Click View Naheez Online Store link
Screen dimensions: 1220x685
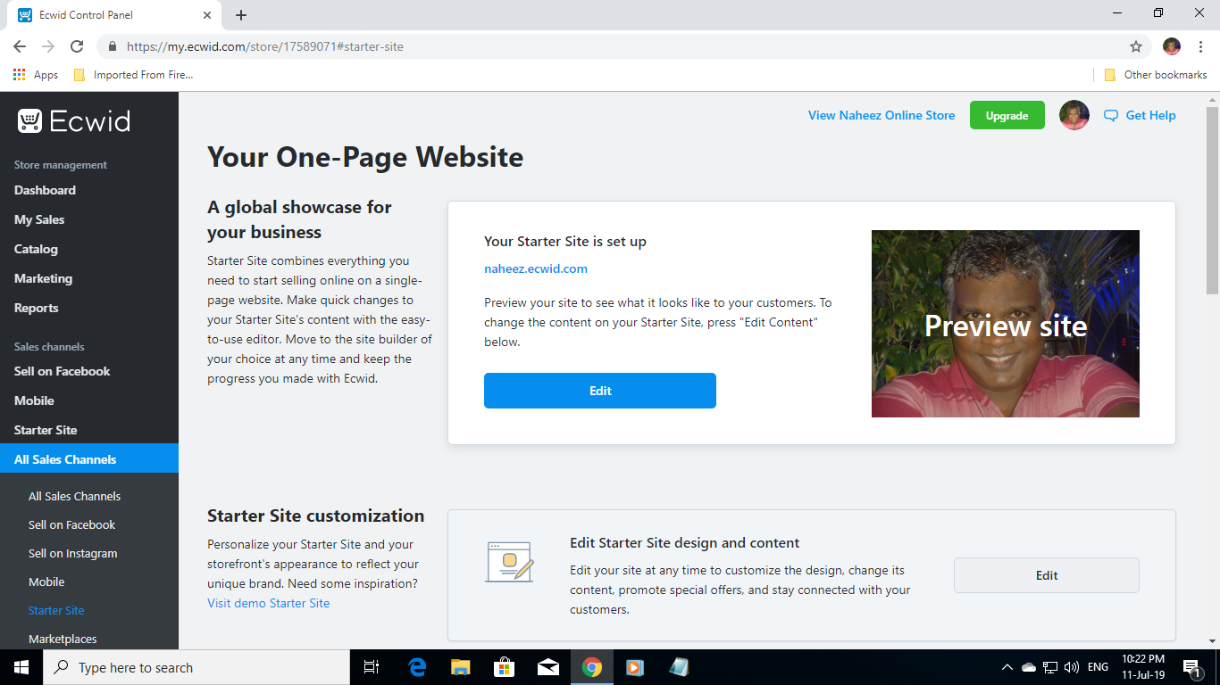tap(882, 115)
